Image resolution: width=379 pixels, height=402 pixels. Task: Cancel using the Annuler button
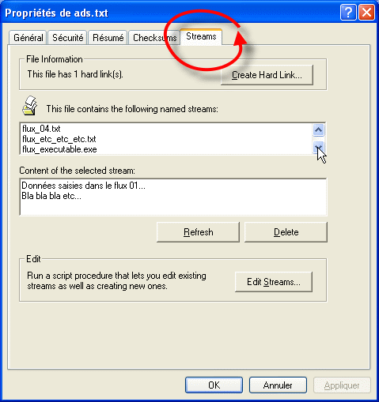tap(278, 385)
